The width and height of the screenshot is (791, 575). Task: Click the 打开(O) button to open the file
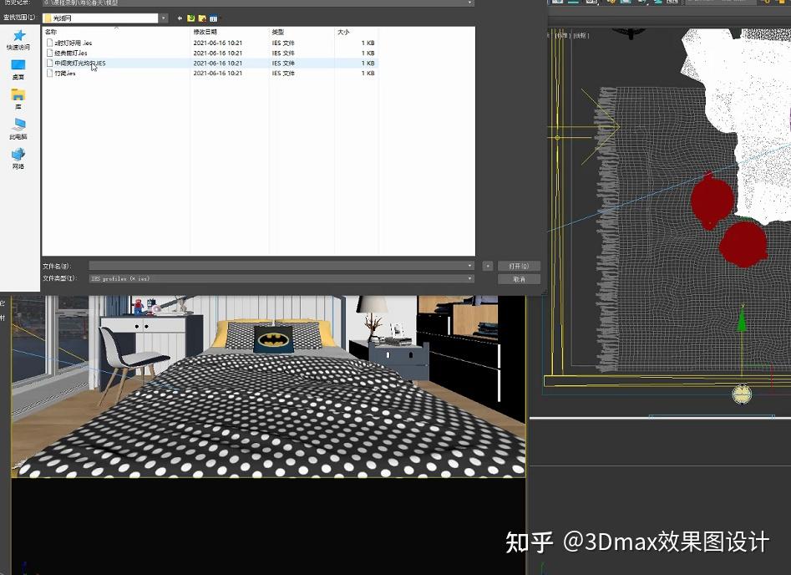(519, 266)
